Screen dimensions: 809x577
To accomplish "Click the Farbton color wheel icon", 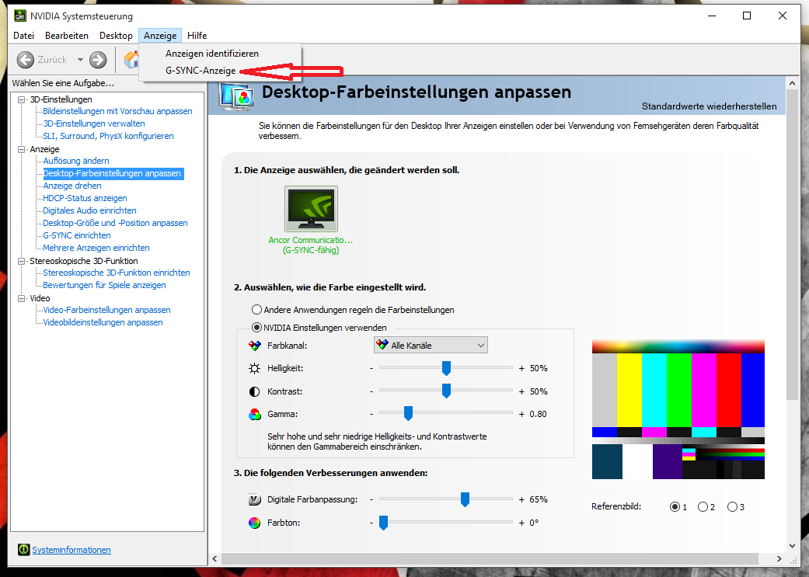I will pyautogui.click(x=254, y=523).
